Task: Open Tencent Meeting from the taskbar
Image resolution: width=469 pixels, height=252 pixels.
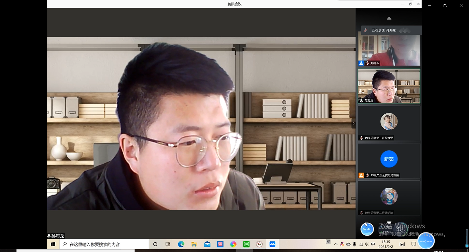Action: (273, 244)
